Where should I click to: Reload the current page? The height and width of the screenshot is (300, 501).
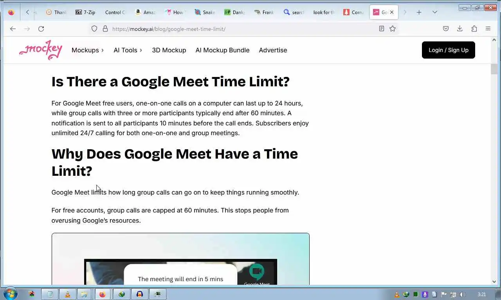[41, 29]
